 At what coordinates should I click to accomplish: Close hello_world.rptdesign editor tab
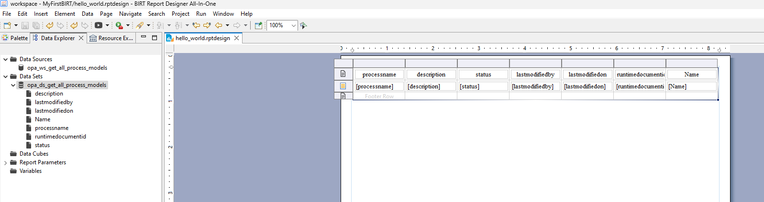[236, 38]
